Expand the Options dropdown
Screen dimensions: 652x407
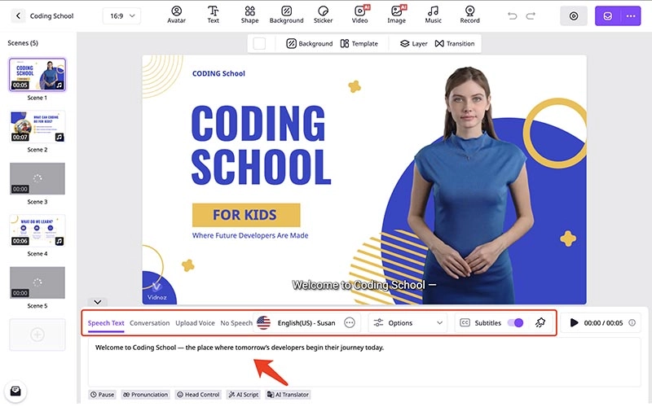click(408, 323)
